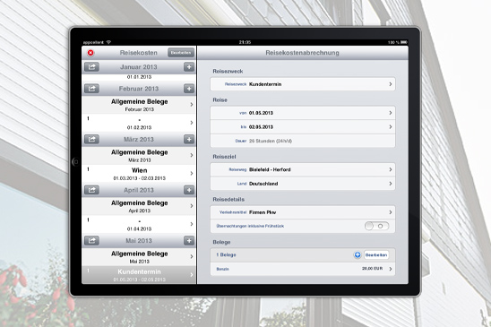Open the Benzin 20,00 EUR receipt

(303, 269)
